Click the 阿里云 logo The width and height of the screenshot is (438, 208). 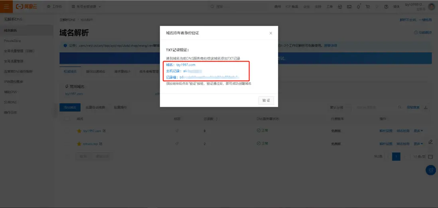click(27, 6)
